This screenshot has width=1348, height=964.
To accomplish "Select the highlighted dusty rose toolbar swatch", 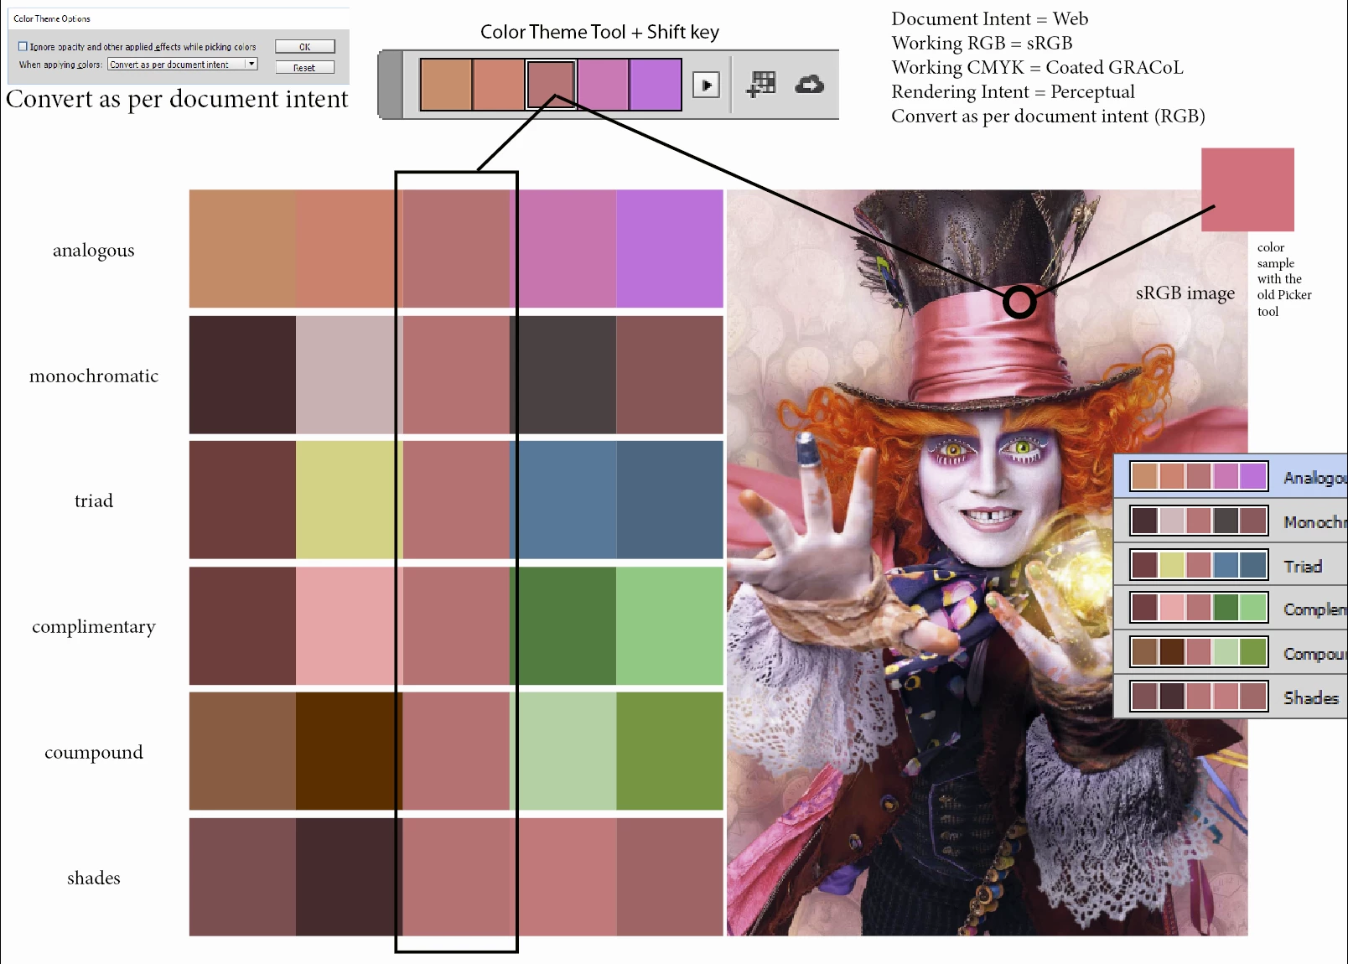I will click(551, 85).
